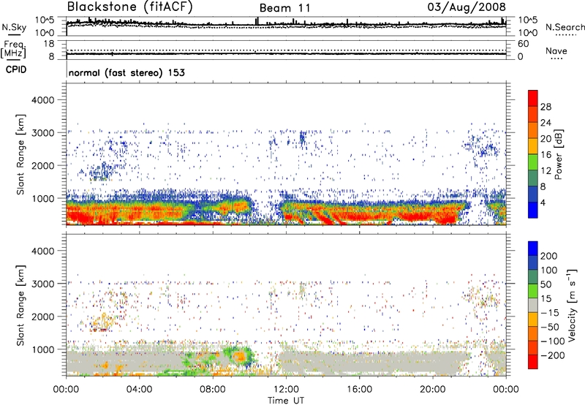Pick the gray -15 to 15 velocity swatch
The image size is (585, 405).
[533, 305]
